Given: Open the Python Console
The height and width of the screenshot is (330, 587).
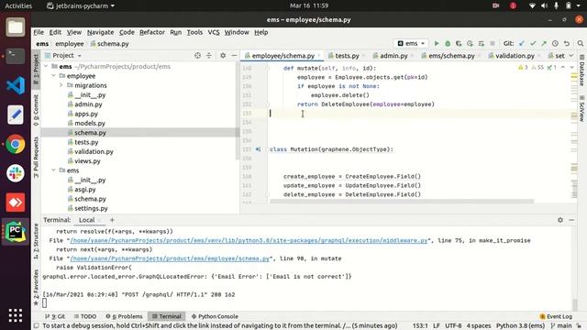Looking at the screenshot, I should pos(215,316).
